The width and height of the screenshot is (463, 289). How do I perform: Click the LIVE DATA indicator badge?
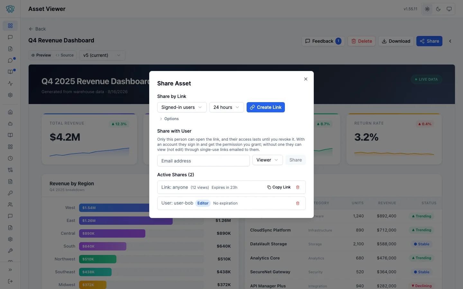tap(426, 79)
